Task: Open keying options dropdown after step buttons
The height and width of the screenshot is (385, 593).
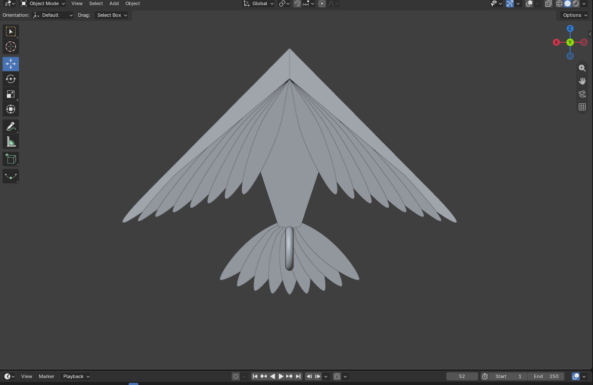Action: [x=326, y=376]
